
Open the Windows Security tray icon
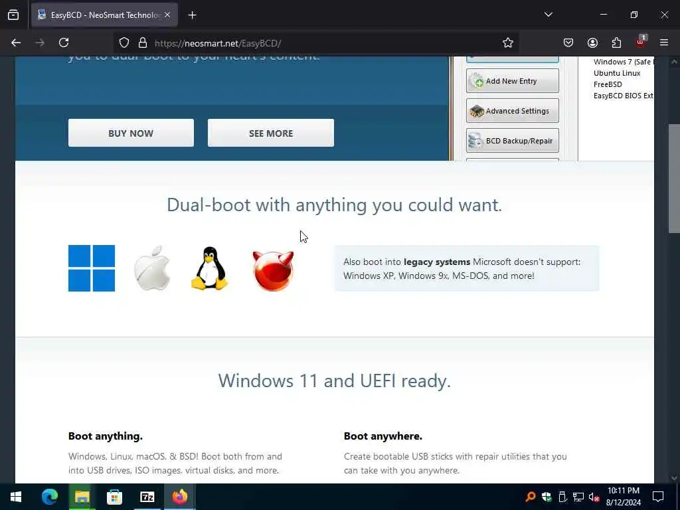pos(547,497)
